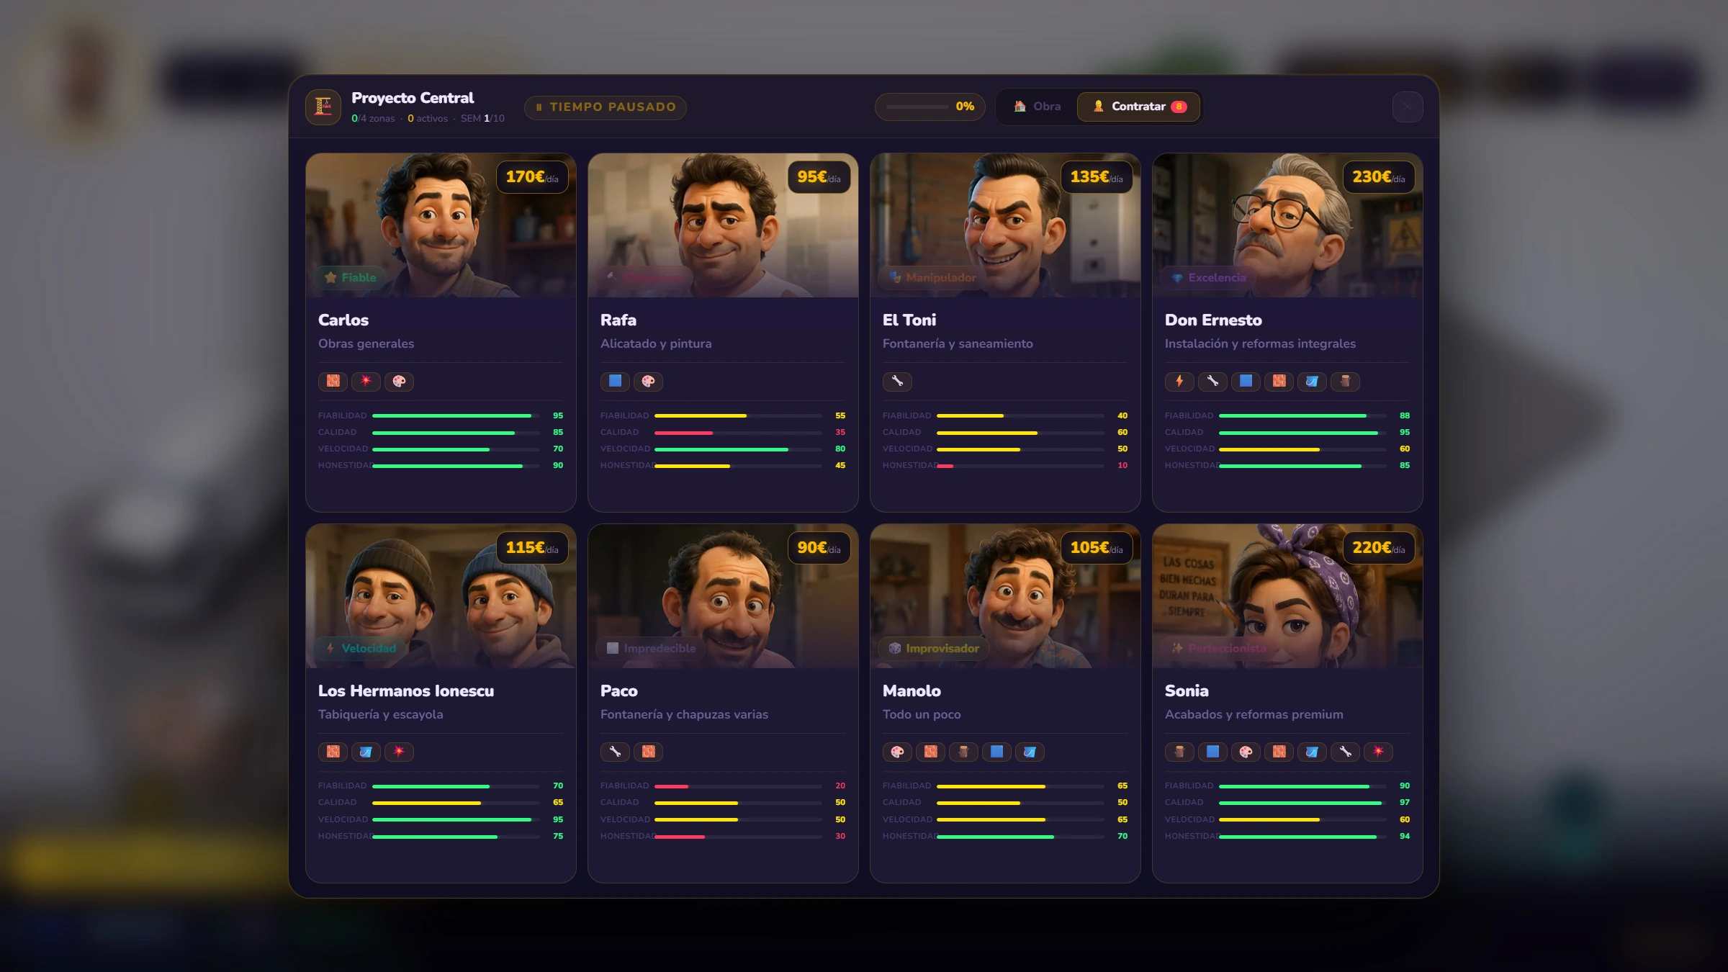This screenshot has width=1728, height=972.
Task: Click Rafa's blue tile skill icon
Action: [615, 381]
